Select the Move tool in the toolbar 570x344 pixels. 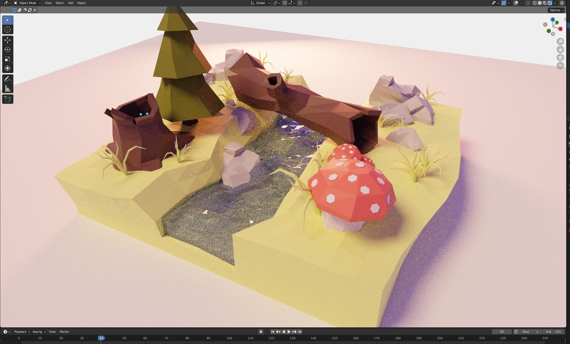(7, 40)
